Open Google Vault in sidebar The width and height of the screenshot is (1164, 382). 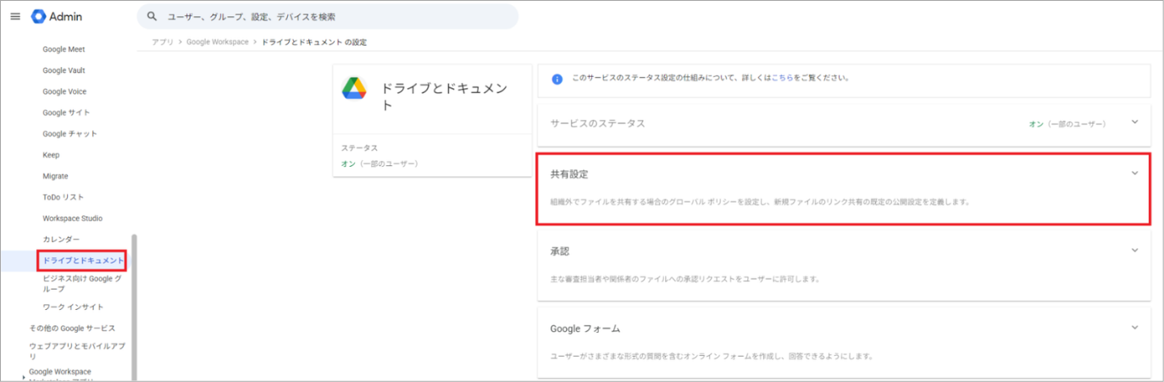[x=64, y=70]
